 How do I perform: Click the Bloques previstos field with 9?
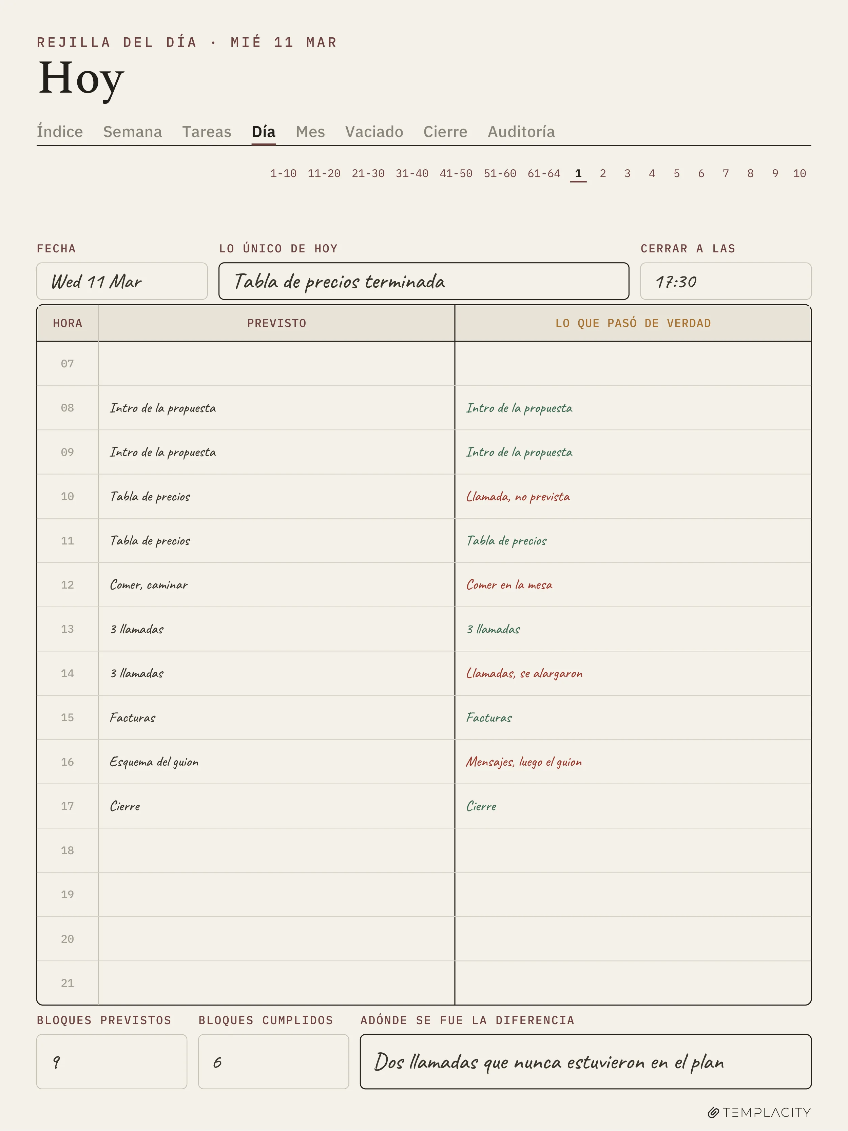[112, 1061]
